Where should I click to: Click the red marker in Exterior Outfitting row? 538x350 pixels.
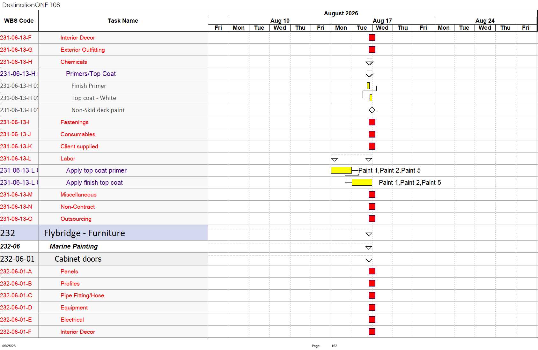click(x=372, y=50)
